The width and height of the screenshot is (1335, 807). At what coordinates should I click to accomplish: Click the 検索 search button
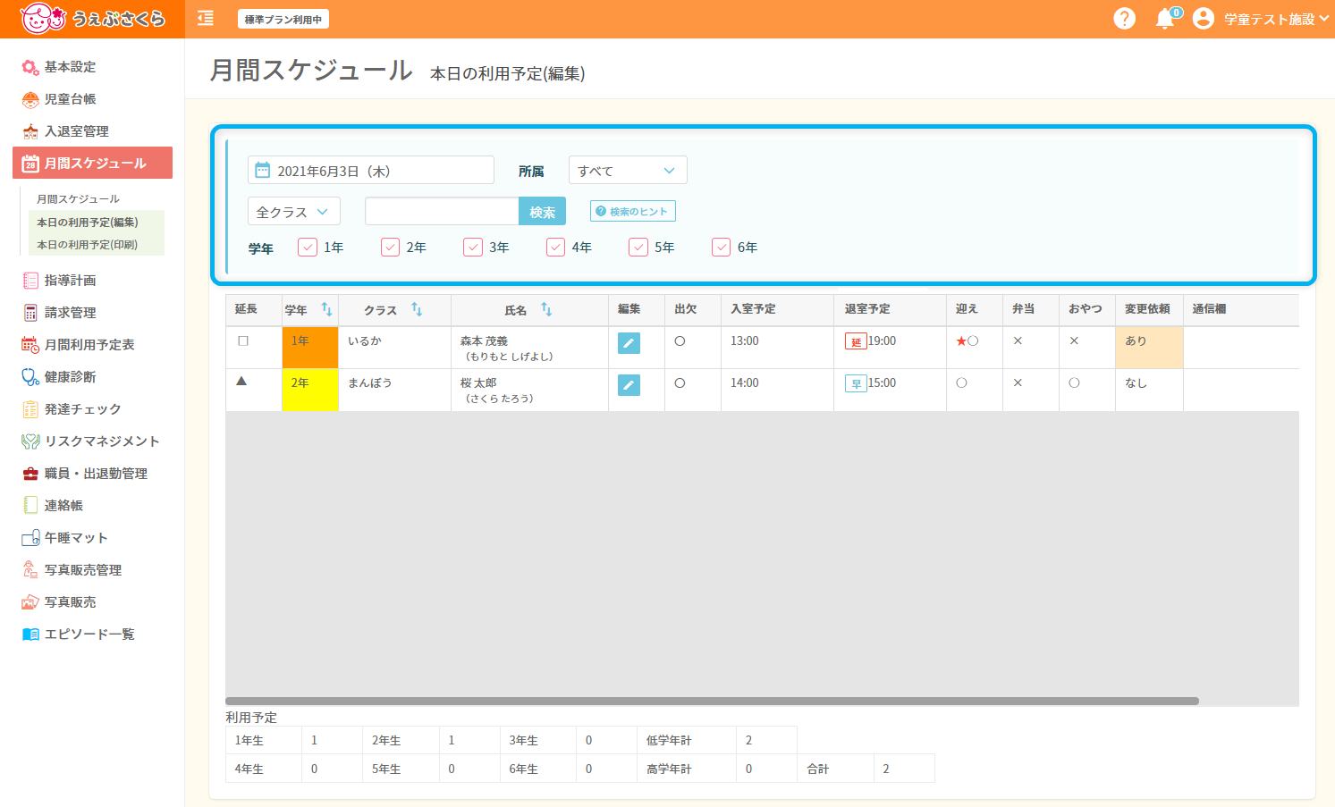pyautogui.click(x=542, y=211)
